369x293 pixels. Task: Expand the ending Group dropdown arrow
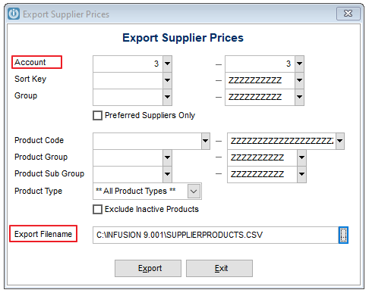click(x=299, y=97)
